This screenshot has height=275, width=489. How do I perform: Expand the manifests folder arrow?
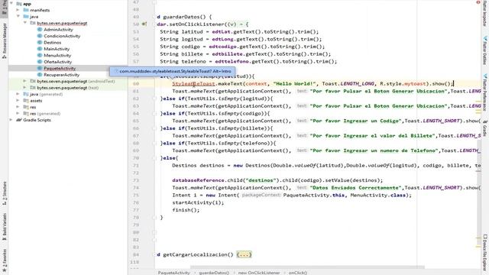click(x=18, y=10)
